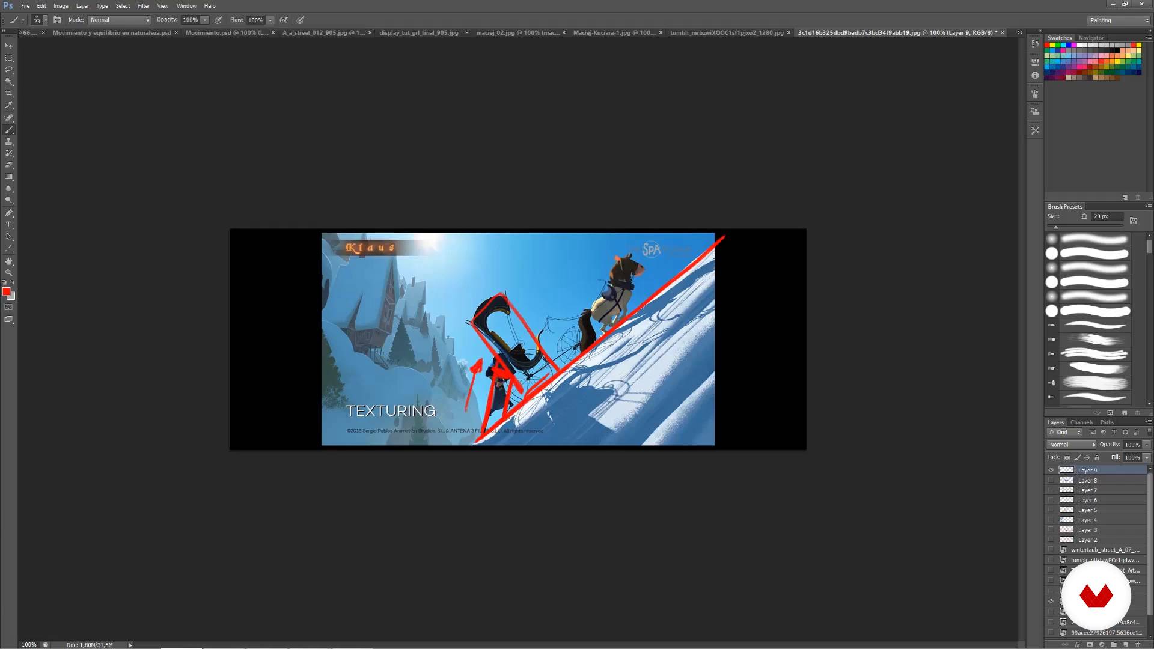
Task: Open the brush Mode dropdown
Action: (x=120, y=20)
